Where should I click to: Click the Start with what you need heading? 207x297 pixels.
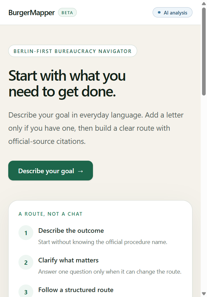click(67, 84)
